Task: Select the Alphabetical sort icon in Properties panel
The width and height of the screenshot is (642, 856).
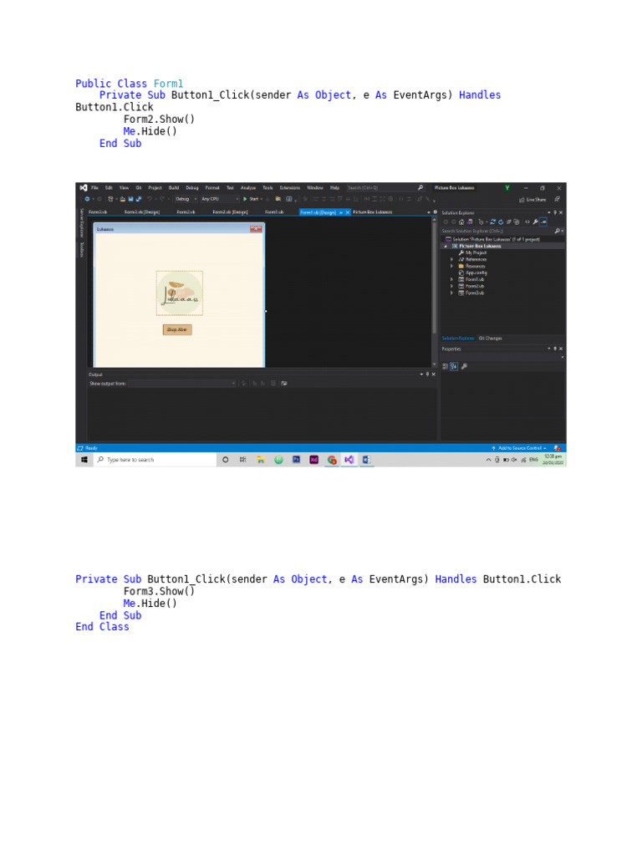Action: pyautogui.click(x=454, y=366)
